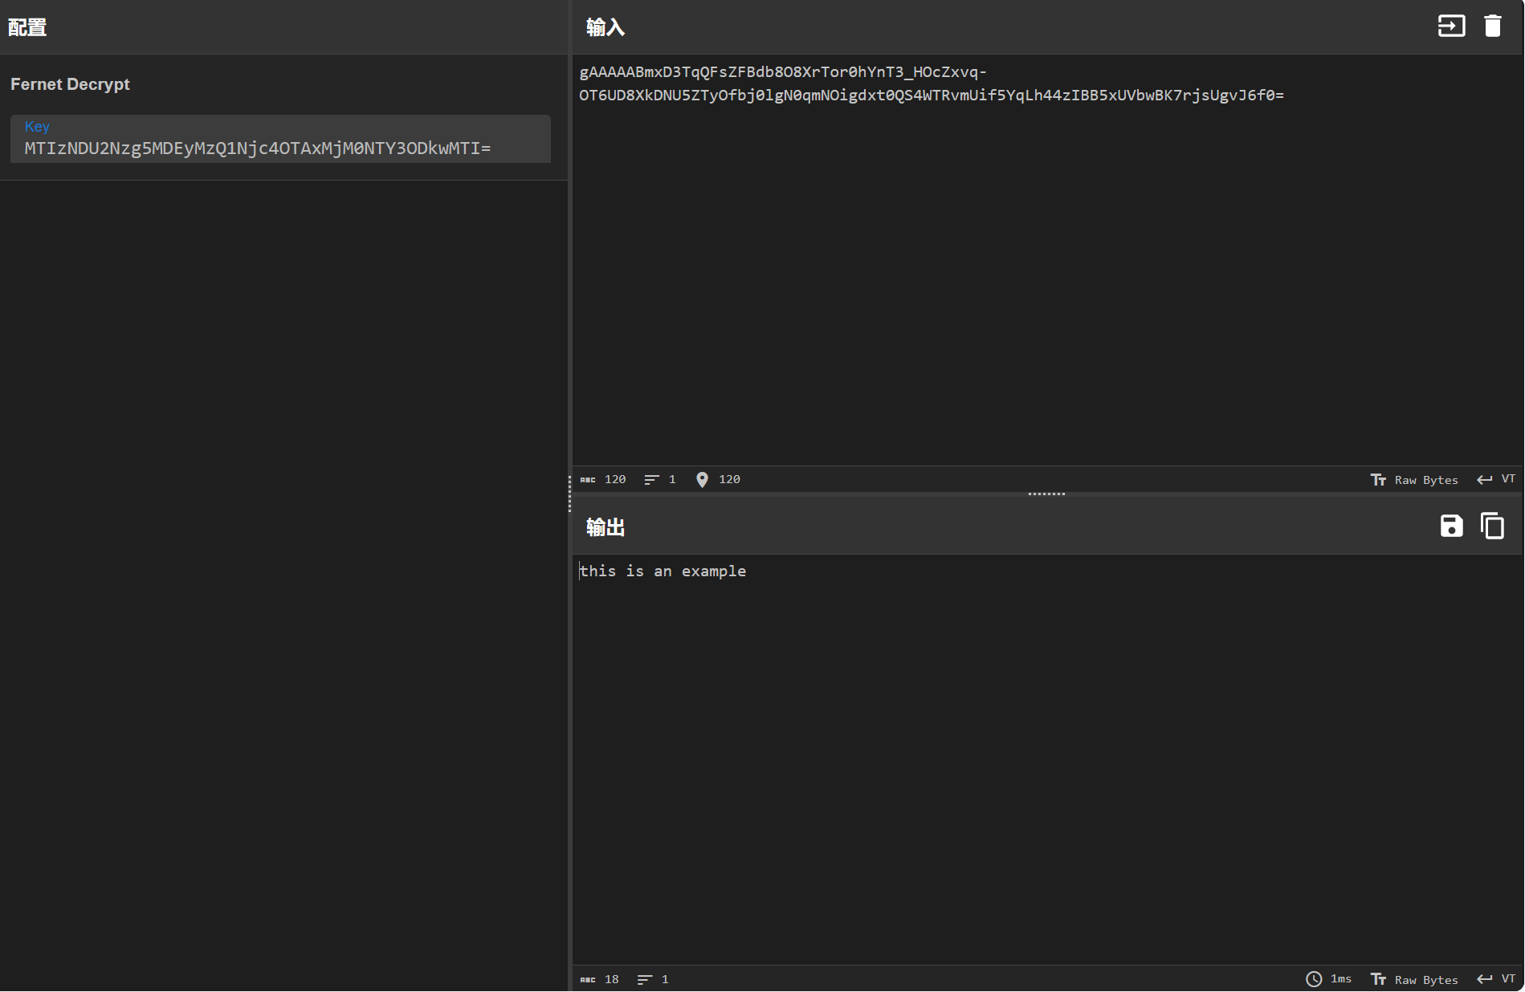Image resolution: width=1525 pixels, height=992 pixels.
Task: Grab the input-output pane splitter handle
Action: pyautogui.click(x=1046, y=494)
